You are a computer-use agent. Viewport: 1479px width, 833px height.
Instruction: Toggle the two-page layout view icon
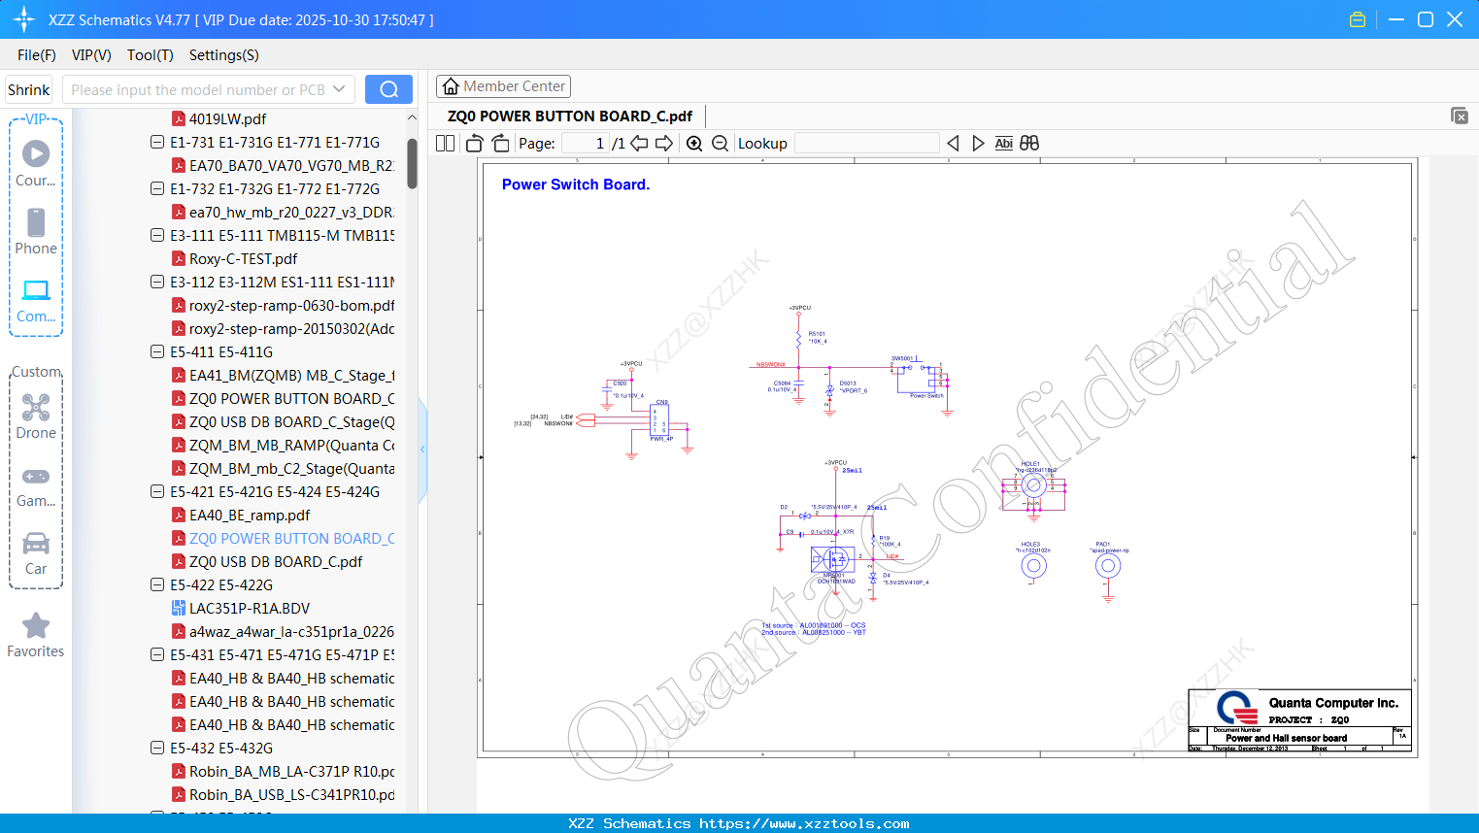(445, 143)
